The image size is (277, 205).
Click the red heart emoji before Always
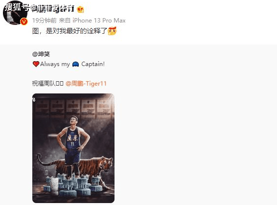coord(36,64)
